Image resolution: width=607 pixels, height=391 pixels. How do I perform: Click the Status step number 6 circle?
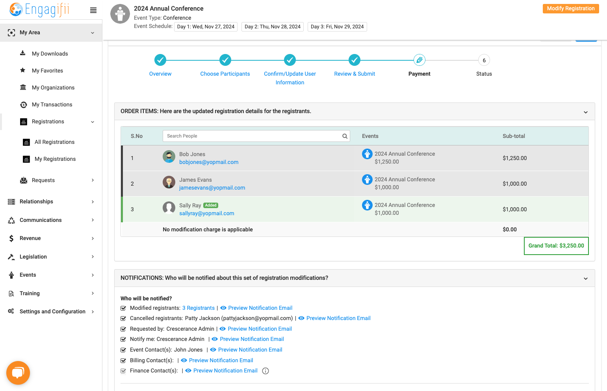[x=484, y=60]
